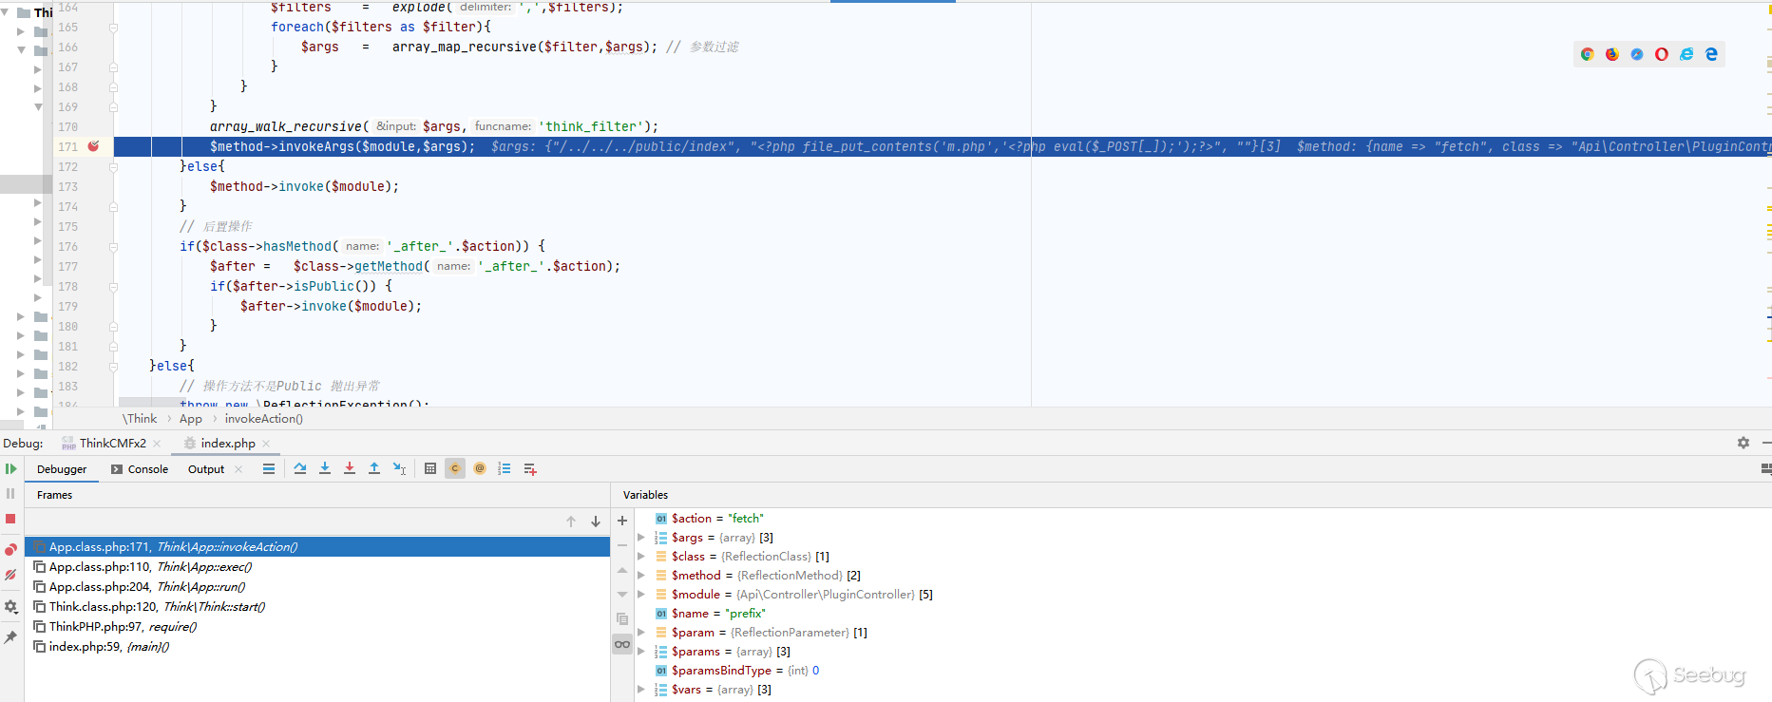
Task: Toggle breakpoint on line 171
Action: coord(93,146)
